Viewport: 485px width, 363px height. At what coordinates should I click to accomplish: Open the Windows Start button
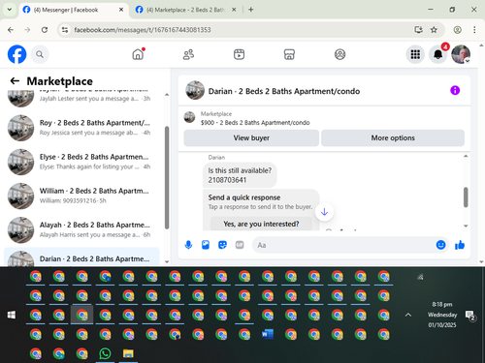[x=12, y=315]
